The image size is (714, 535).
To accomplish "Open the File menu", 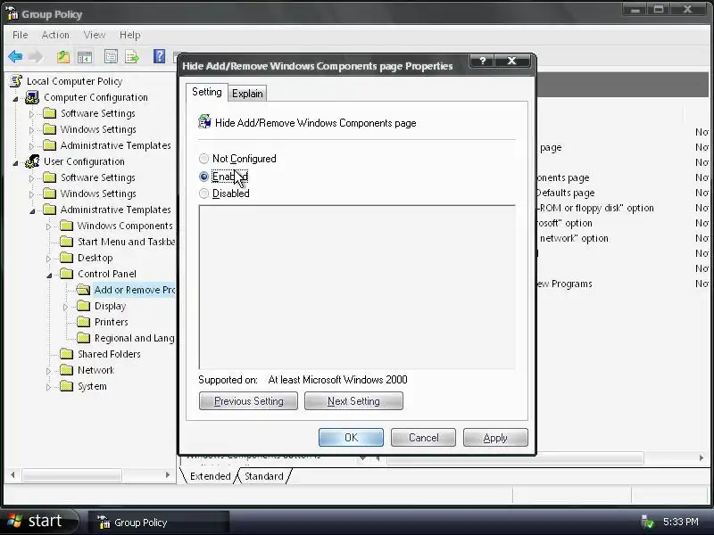I will [x=20, y=35].
